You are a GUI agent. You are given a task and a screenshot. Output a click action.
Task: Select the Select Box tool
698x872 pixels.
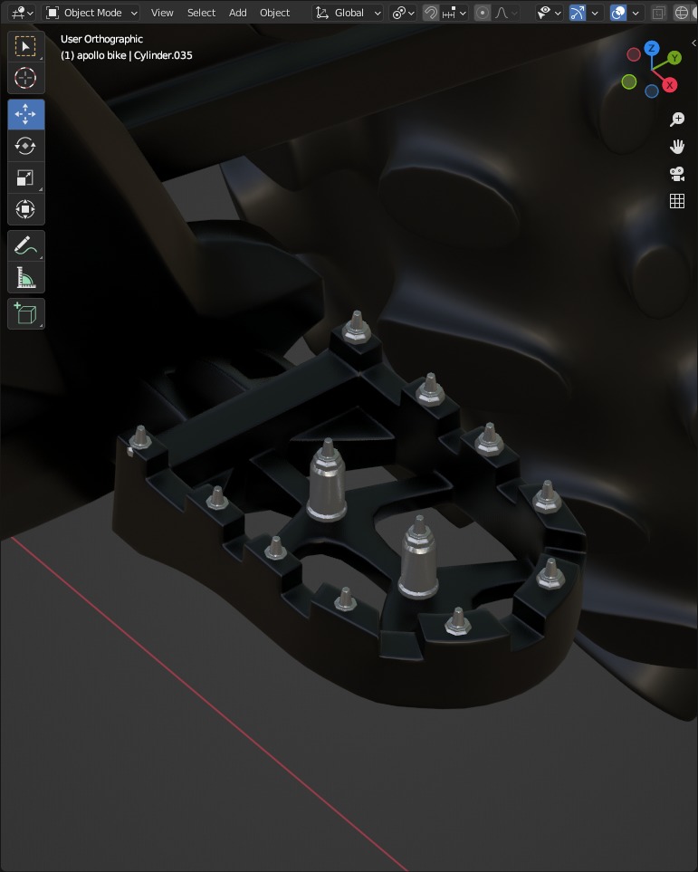click(x=25, y=47)
